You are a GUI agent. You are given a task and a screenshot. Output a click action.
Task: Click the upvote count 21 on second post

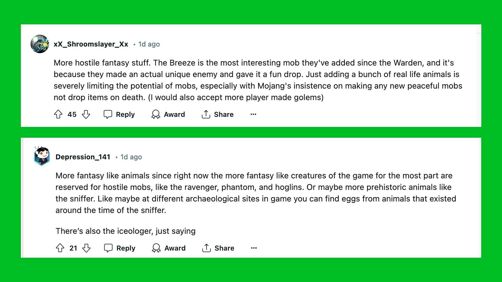73,248
